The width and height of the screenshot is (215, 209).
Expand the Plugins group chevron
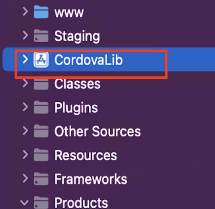click(25, 107)
